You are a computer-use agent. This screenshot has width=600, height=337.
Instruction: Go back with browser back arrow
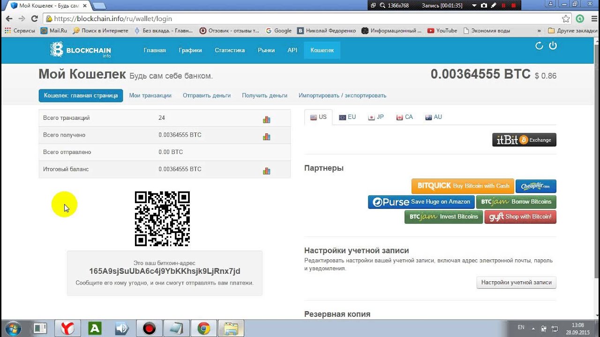click(x=9, y=19)
